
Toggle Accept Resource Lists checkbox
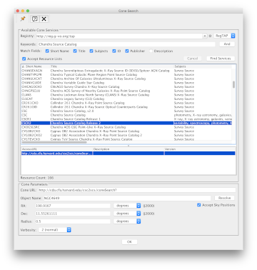pyautogui.click(x=24, y=59)
